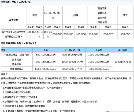Select the 葡萄牙语 text in header
134x112 pixels.
[x=102, y=13]
